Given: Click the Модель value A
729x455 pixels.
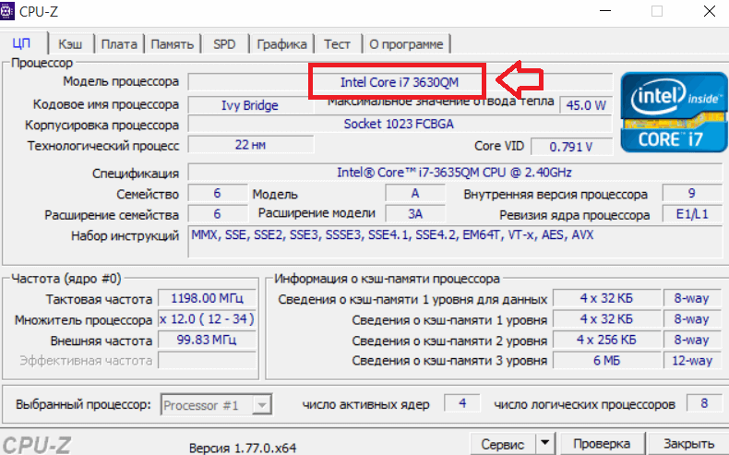Looking at the screenshot, I should click(415, 193).
